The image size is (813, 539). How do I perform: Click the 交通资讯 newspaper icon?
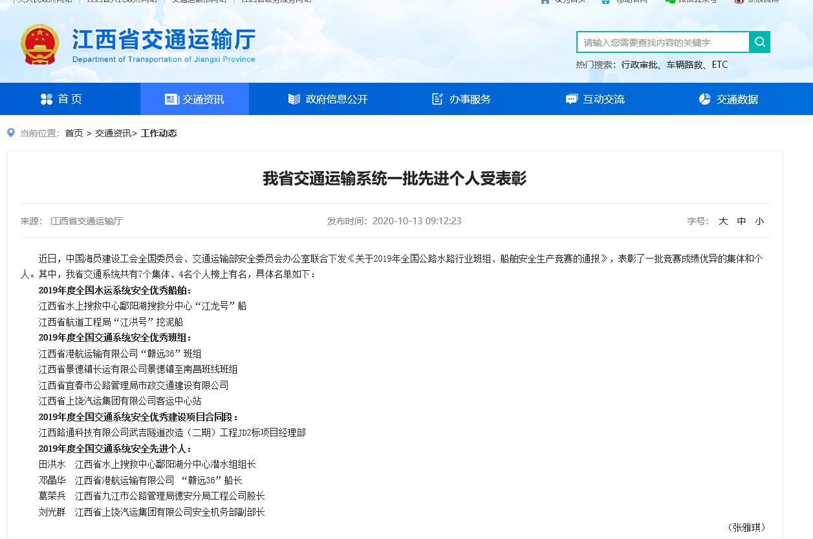point(171,99)
